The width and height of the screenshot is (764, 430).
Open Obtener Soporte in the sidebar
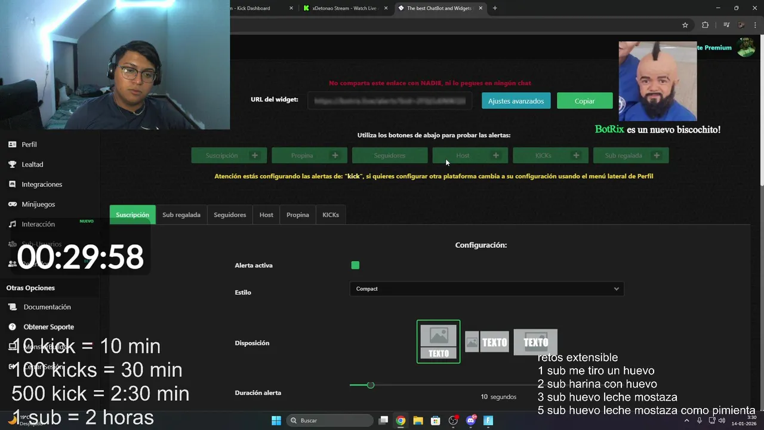tap(49, 327)
